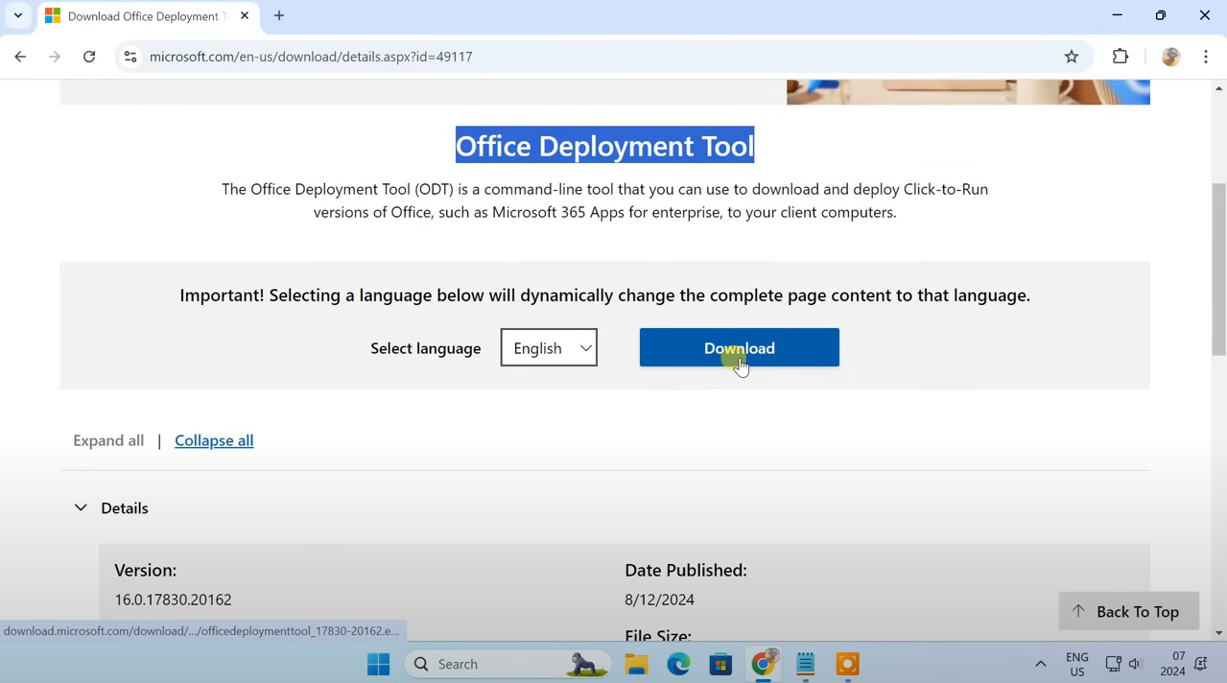Open File Explorer from the taskbar
This screenshot has width=1227, height=683.
636,664
